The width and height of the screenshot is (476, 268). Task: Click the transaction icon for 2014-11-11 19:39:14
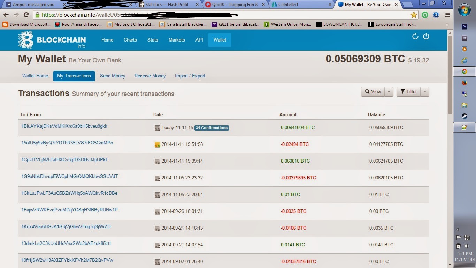click(158, 161)
